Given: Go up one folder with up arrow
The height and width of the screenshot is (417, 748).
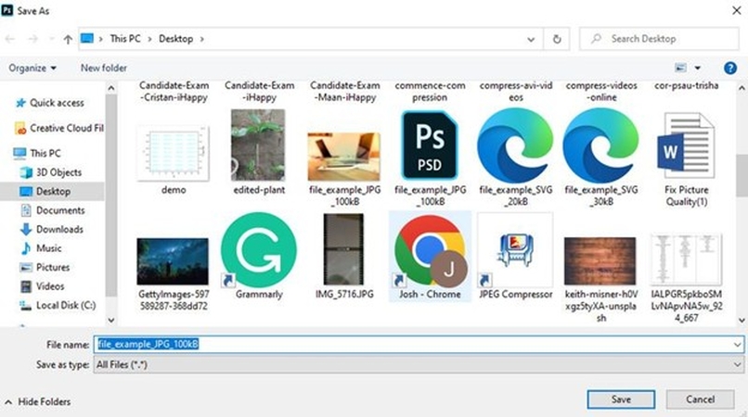Looking at the screenshot, I should [x=68, y=39].
